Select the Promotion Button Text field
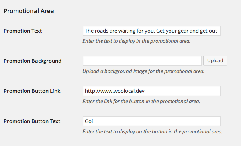Image resolution: width=241 pixels, height=146 pixels. [x=152, y=121]
